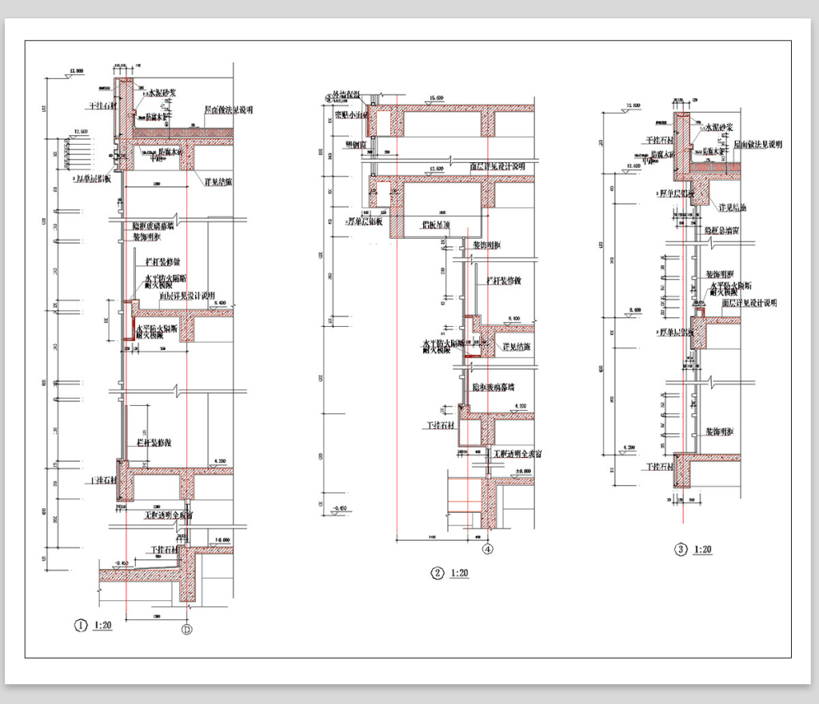Select the 无框透明全玻窗 label in detail 1
This screenshot has height=704, width=819.
(x=168, y=516)
